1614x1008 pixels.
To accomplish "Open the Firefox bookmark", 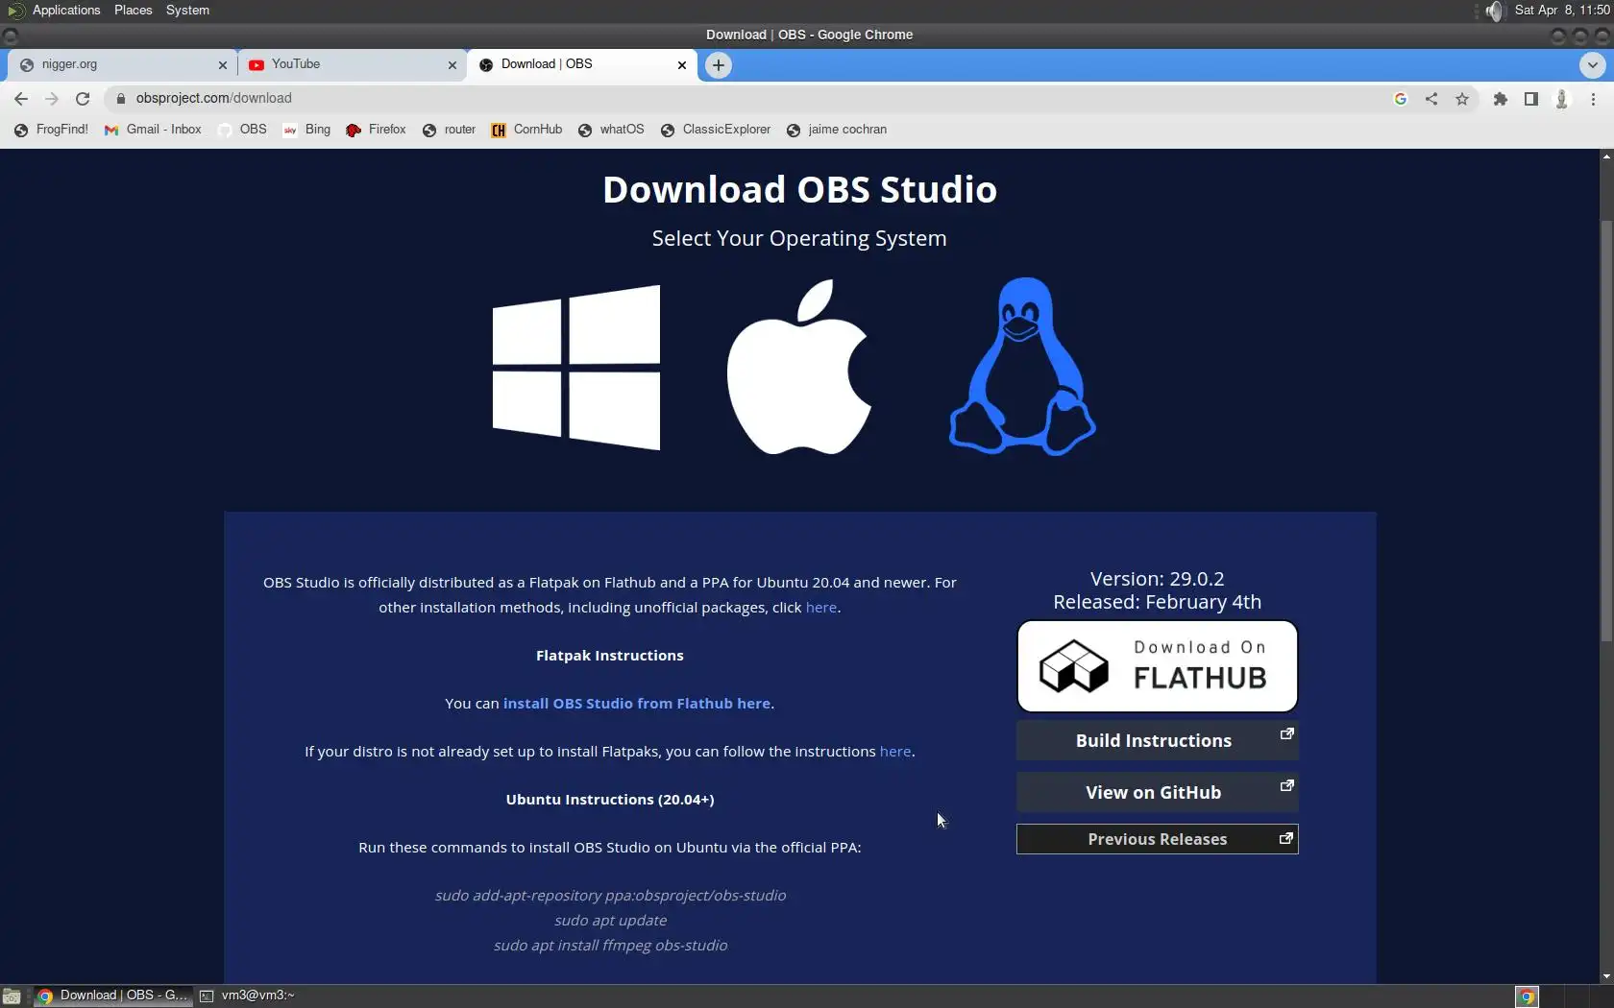I will pyautogui.click(x=377, y=130).
